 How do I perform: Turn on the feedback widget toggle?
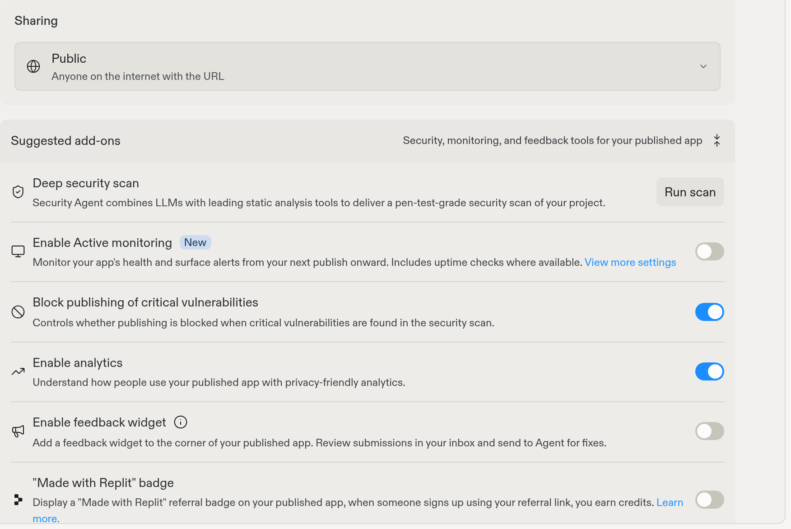(710, 431)
